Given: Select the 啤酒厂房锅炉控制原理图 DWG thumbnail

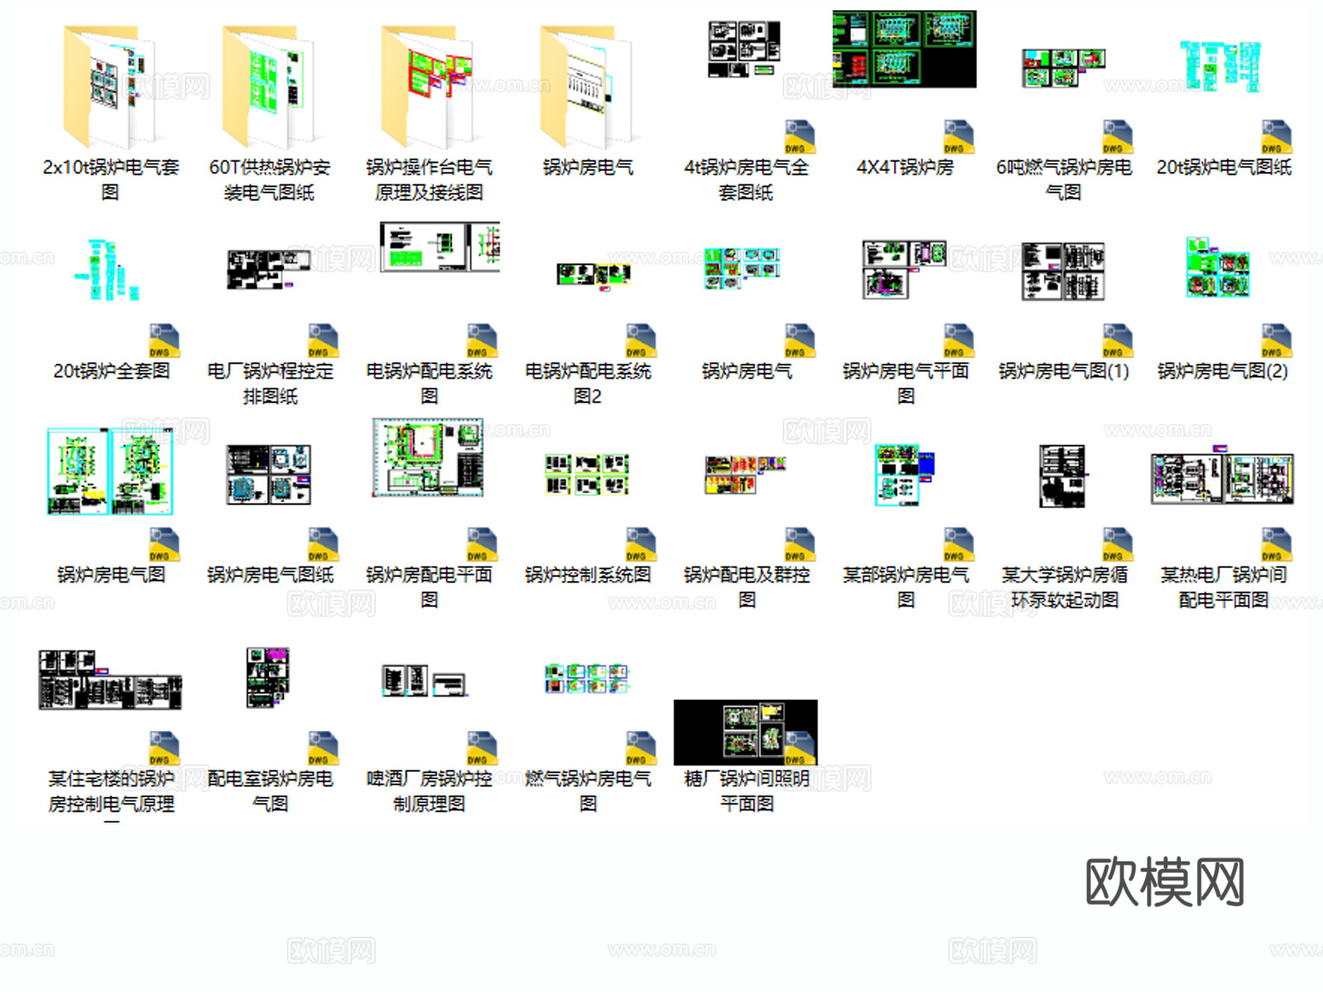Looking at the screenshot, I should click(x=424, y=680).
